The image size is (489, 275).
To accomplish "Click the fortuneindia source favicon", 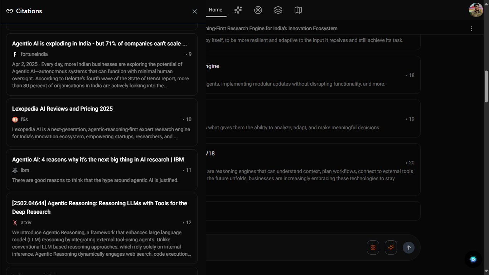I will point(15,54).
